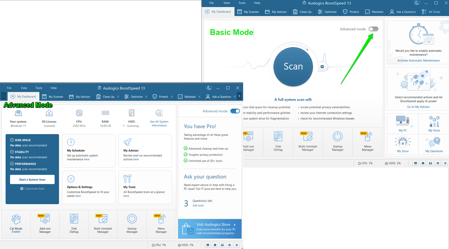
Task: Open My Store in the Basic Mode window
Action: [403, 144]
